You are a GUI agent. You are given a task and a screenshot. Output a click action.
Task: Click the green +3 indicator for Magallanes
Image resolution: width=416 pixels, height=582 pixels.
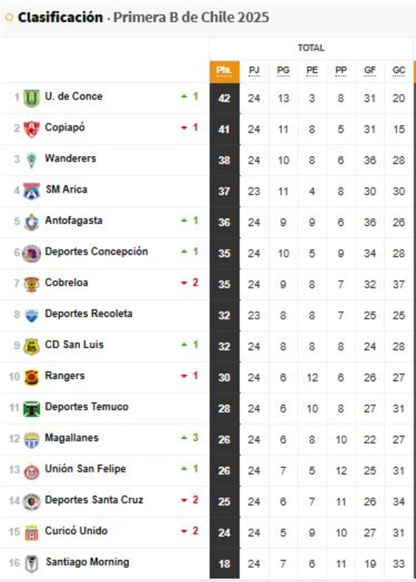pos(189,438)
